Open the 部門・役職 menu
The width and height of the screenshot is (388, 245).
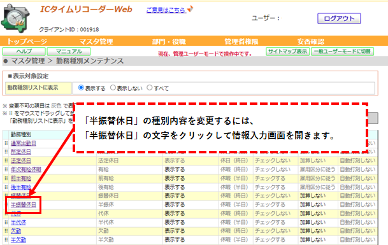169,41
